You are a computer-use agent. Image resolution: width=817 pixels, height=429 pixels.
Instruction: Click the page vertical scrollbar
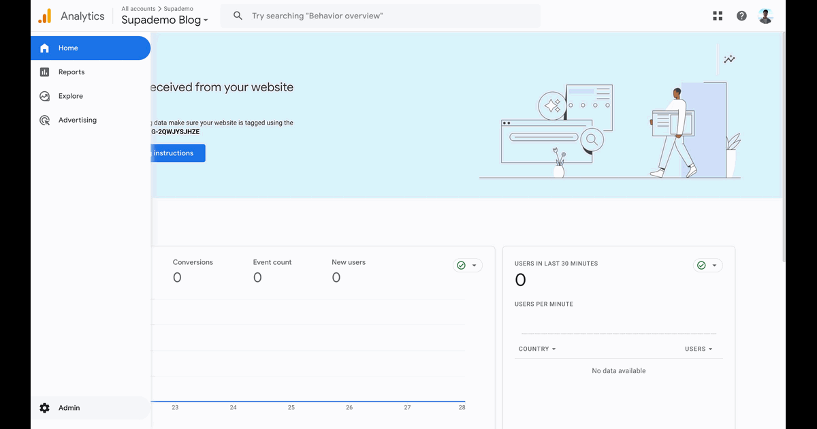783,146
